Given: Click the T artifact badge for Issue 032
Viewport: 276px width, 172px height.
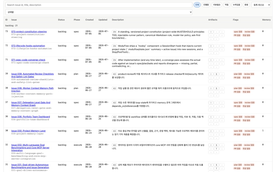Looking at the screenshot, I should (x=216, y=149).
